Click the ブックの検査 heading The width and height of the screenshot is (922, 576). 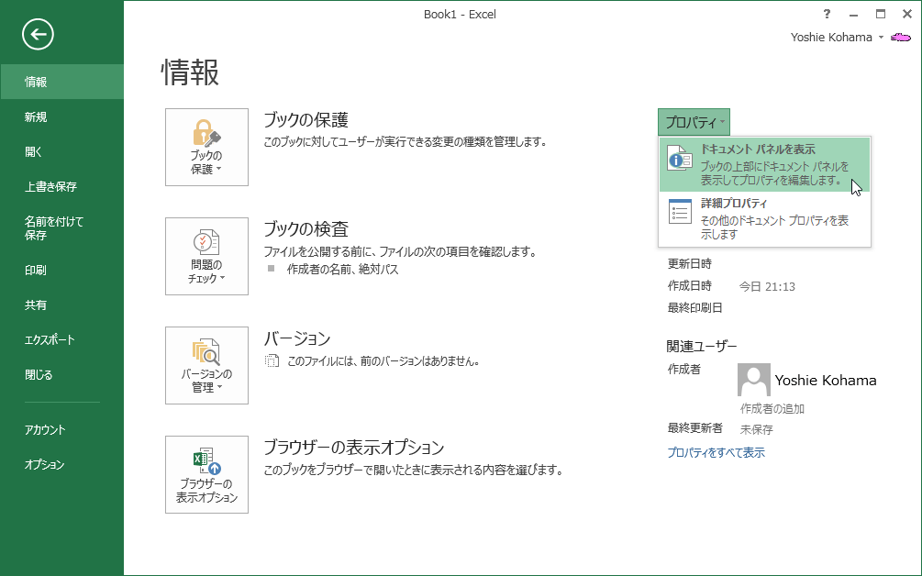point(305,228)
